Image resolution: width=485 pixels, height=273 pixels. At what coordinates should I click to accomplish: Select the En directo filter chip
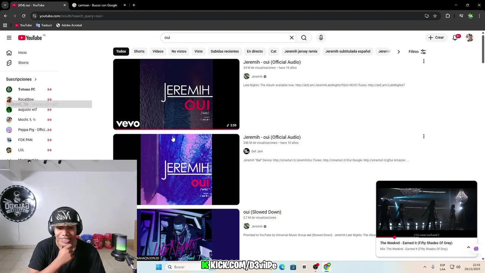255,51
